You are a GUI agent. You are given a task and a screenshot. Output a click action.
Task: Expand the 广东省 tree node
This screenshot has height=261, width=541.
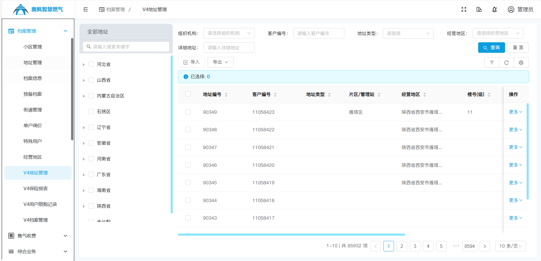point(84,175)
